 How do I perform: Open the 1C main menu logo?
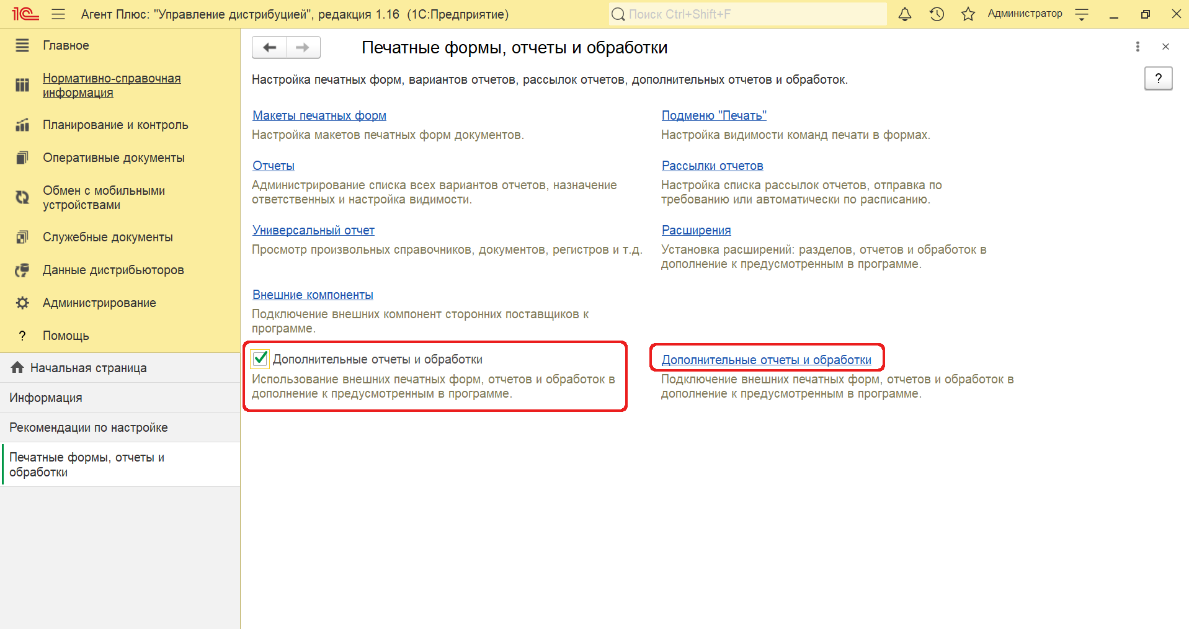(x=25, y=14)
